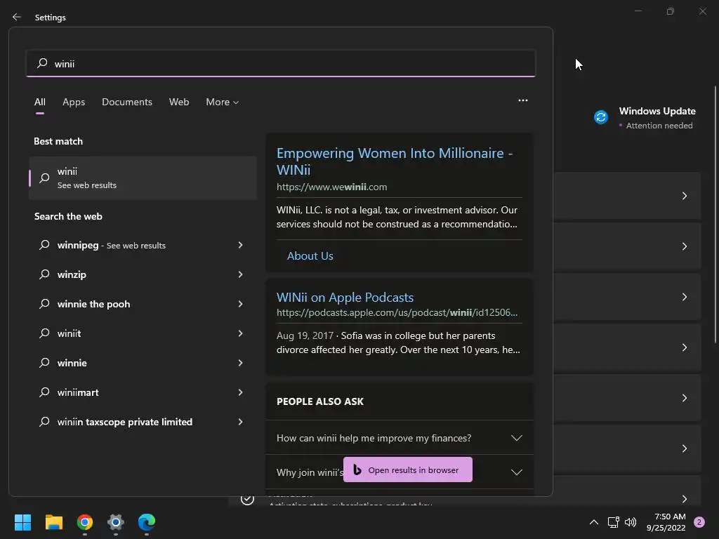Click the Settings window vertical scrollbar
This screenshot has width=719, height=539.
click(715, 214)
